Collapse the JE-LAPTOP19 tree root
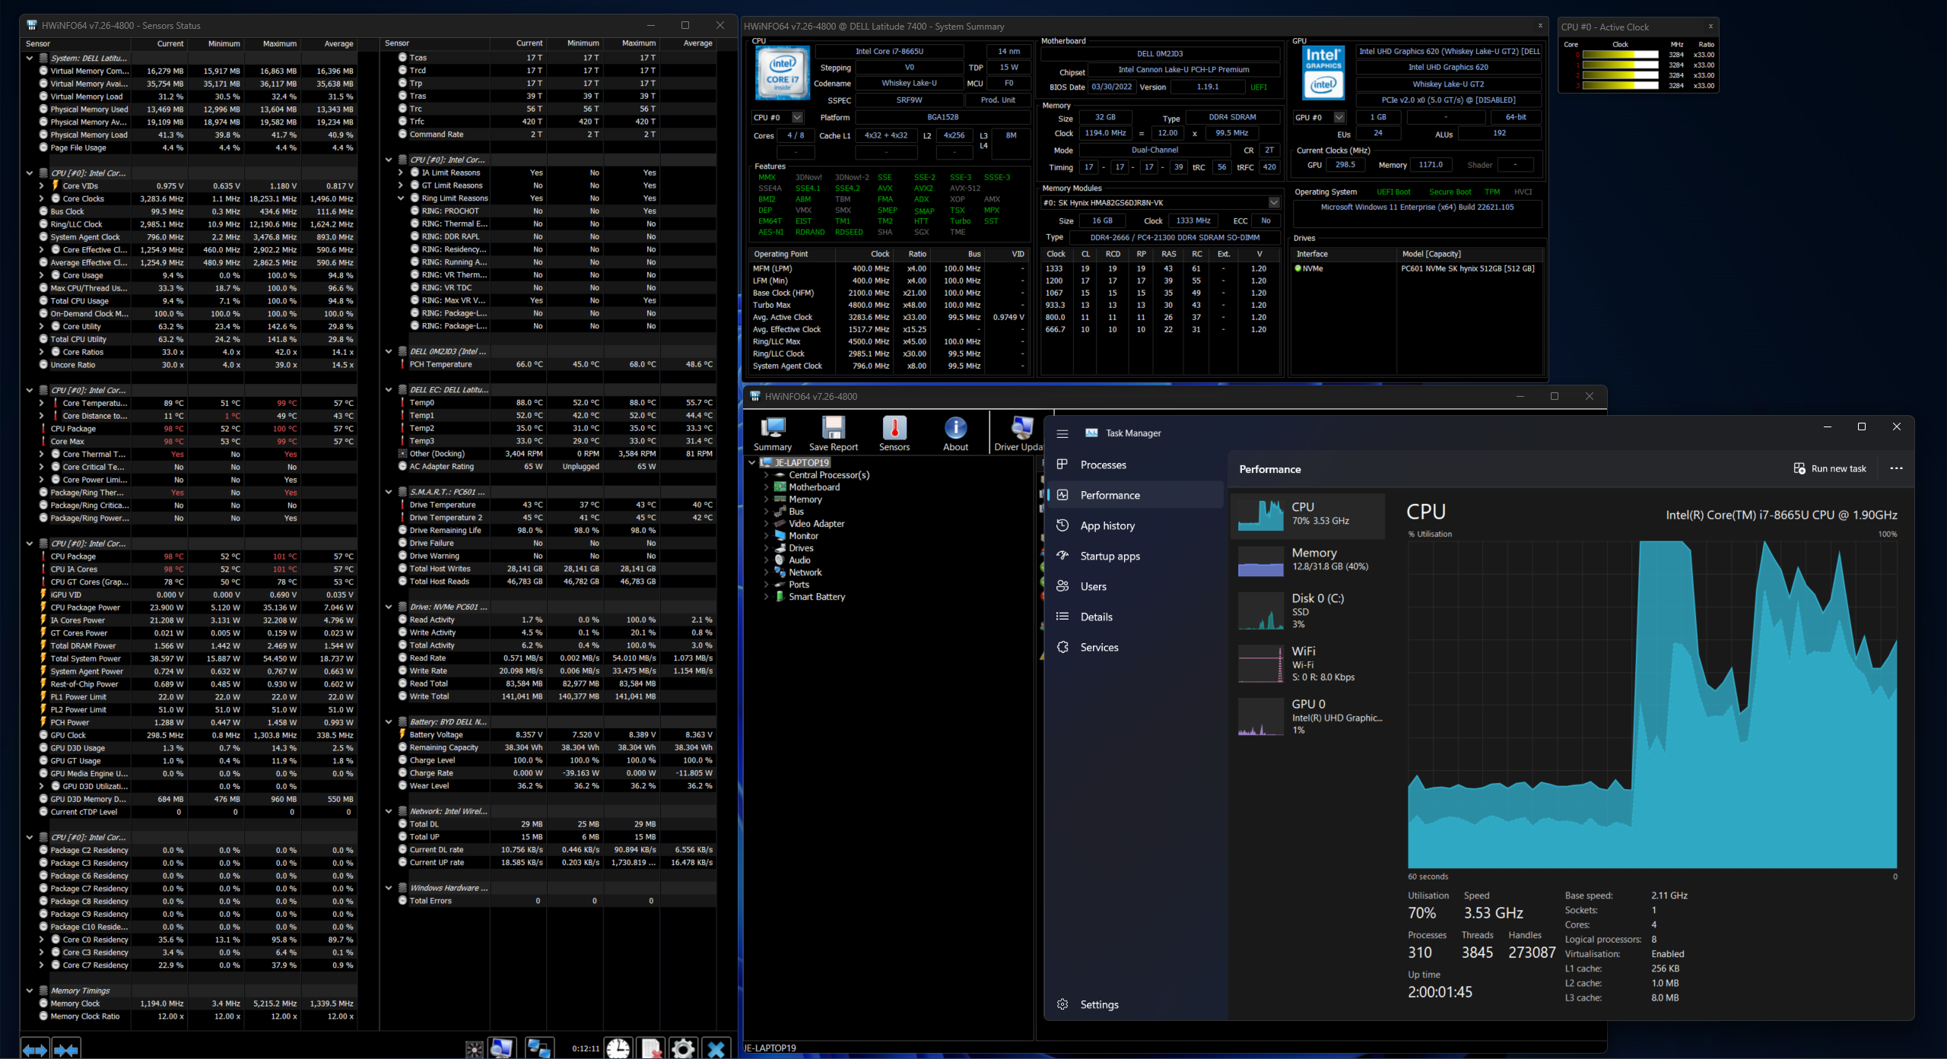 pyautogui.click(x=752, y=462)
